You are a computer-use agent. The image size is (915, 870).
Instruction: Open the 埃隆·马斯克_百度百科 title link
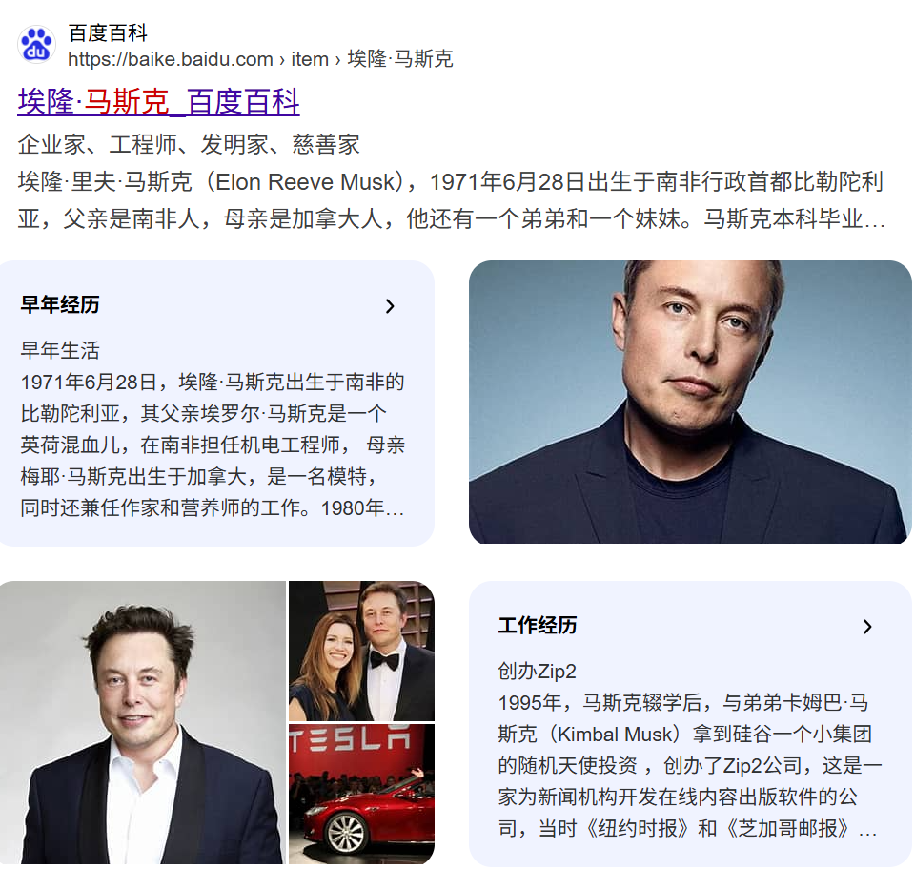pyautogui.click(x=159, y=102)
